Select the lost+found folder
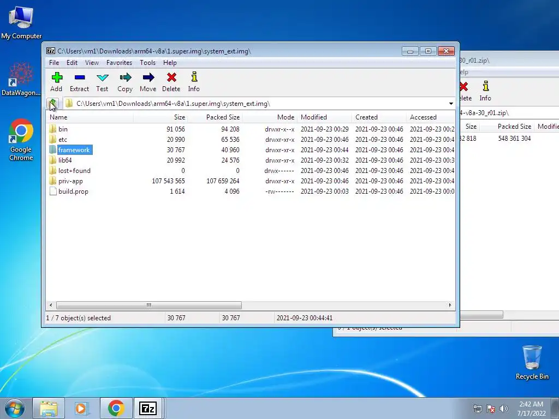 pos(74,170)
